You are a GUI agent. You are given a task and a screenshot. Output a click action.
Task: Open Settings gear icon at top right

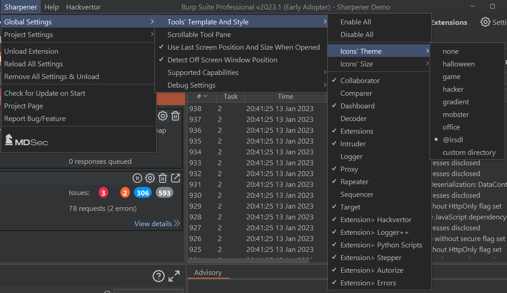485,22
